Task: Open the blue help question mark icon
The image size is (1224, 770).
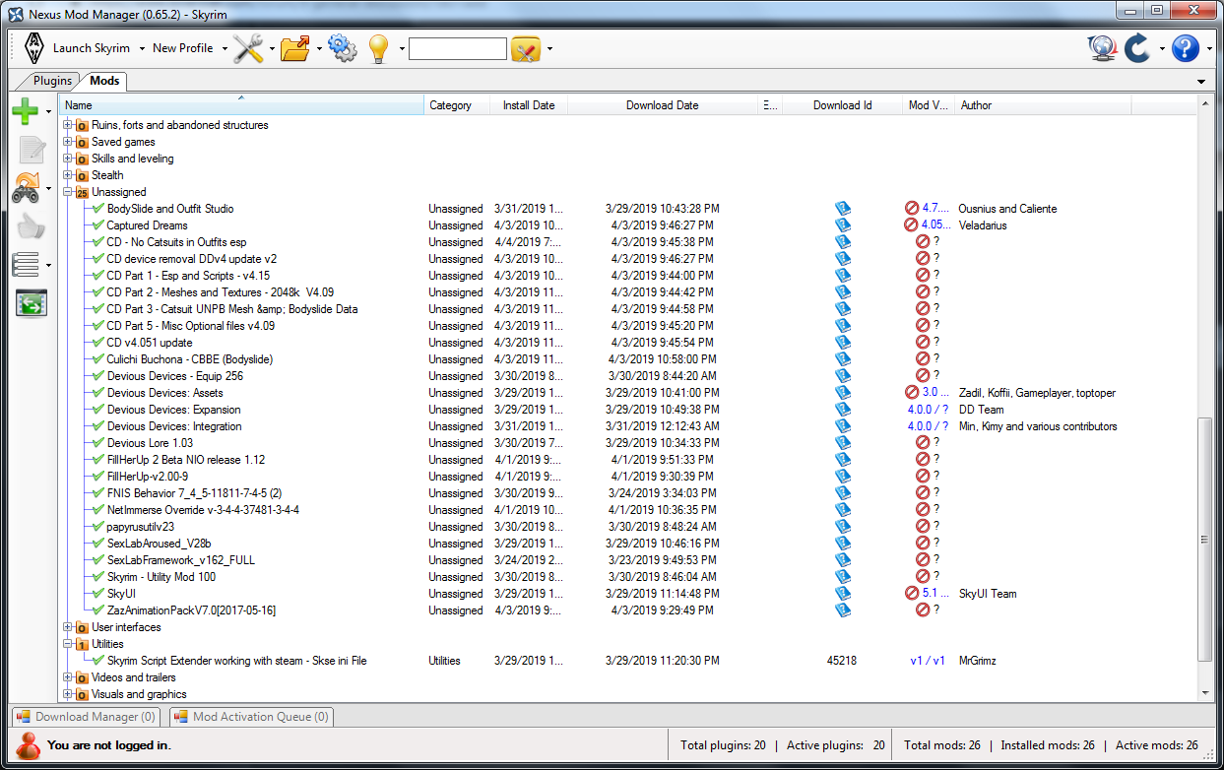Action: click(x=1186, y=48)
